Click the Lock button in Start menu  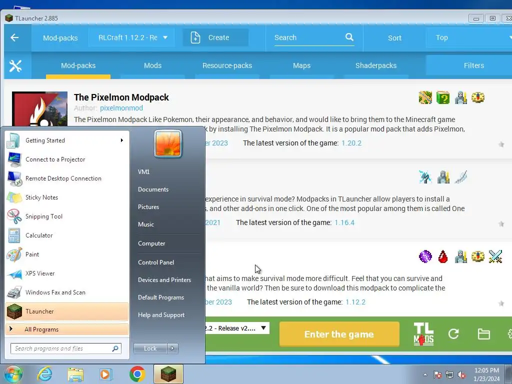click(150, 348)
